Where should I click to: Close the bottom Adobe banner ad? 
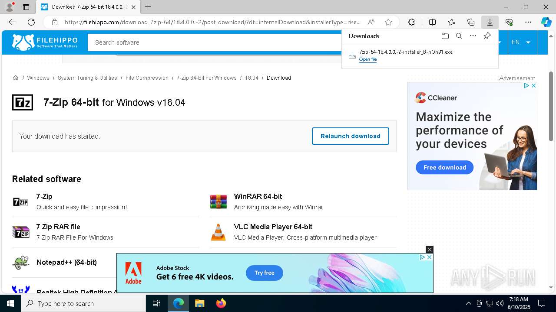click(430, 250)
